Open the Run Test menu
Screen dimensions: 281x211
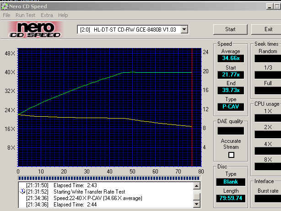[x=26, y=15]
